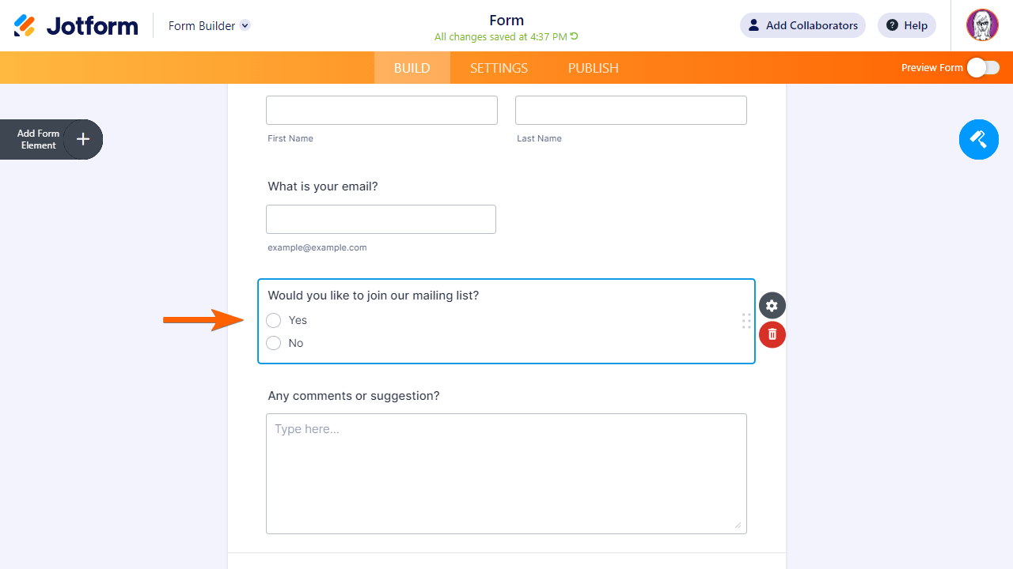1013x569 pixels.
Task: Open the Help button
Action: (x=907, y=25)
